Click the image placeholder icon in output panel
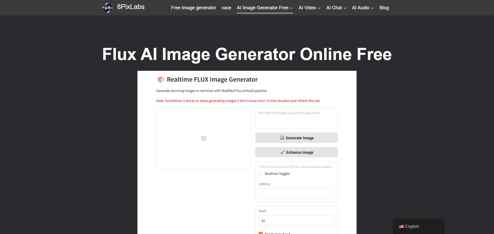The width and height of the screenshot is (494, 234). point(203,138)
